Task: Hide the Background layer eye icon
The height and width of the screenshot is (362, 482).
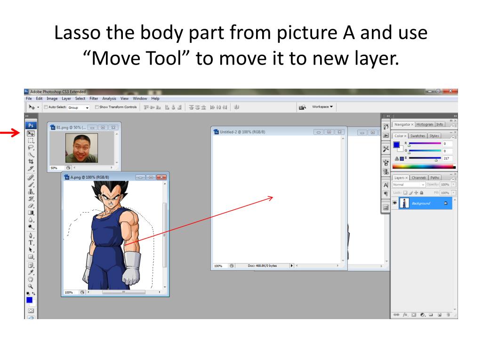Action: 395,203
